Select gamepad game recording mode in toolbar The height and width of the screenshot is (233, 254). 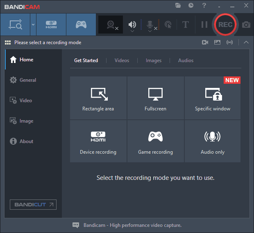click(x=81, y=25)
